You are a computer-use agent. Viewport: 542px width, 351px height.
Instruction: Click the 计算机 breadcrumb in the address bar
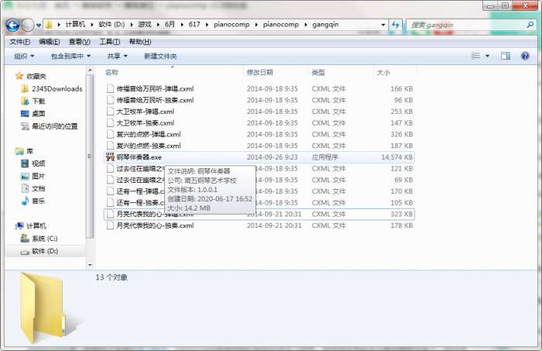75,25
